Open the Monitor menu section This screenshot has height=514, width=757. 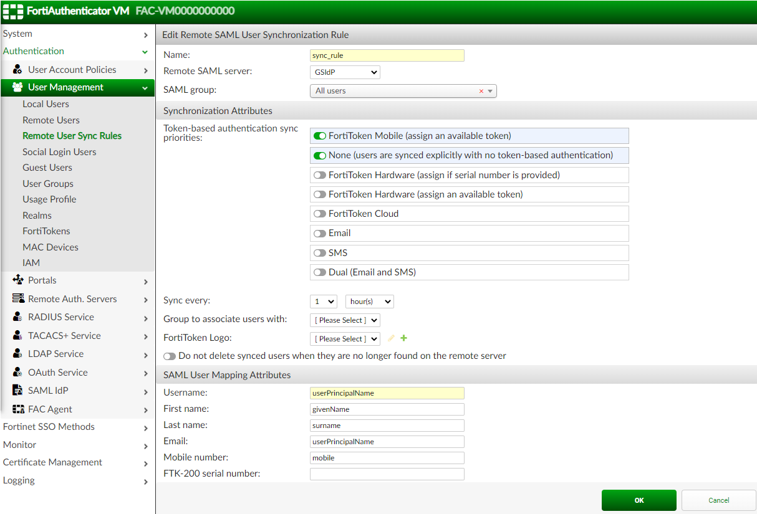click(19, 444)
